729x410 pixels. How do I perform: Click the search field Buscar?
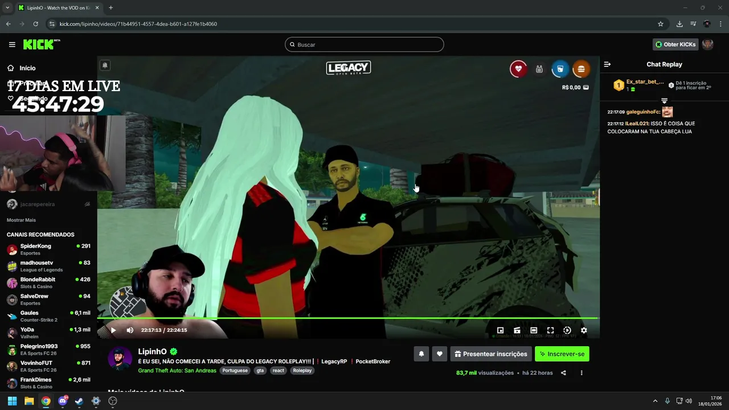[364, 44]
